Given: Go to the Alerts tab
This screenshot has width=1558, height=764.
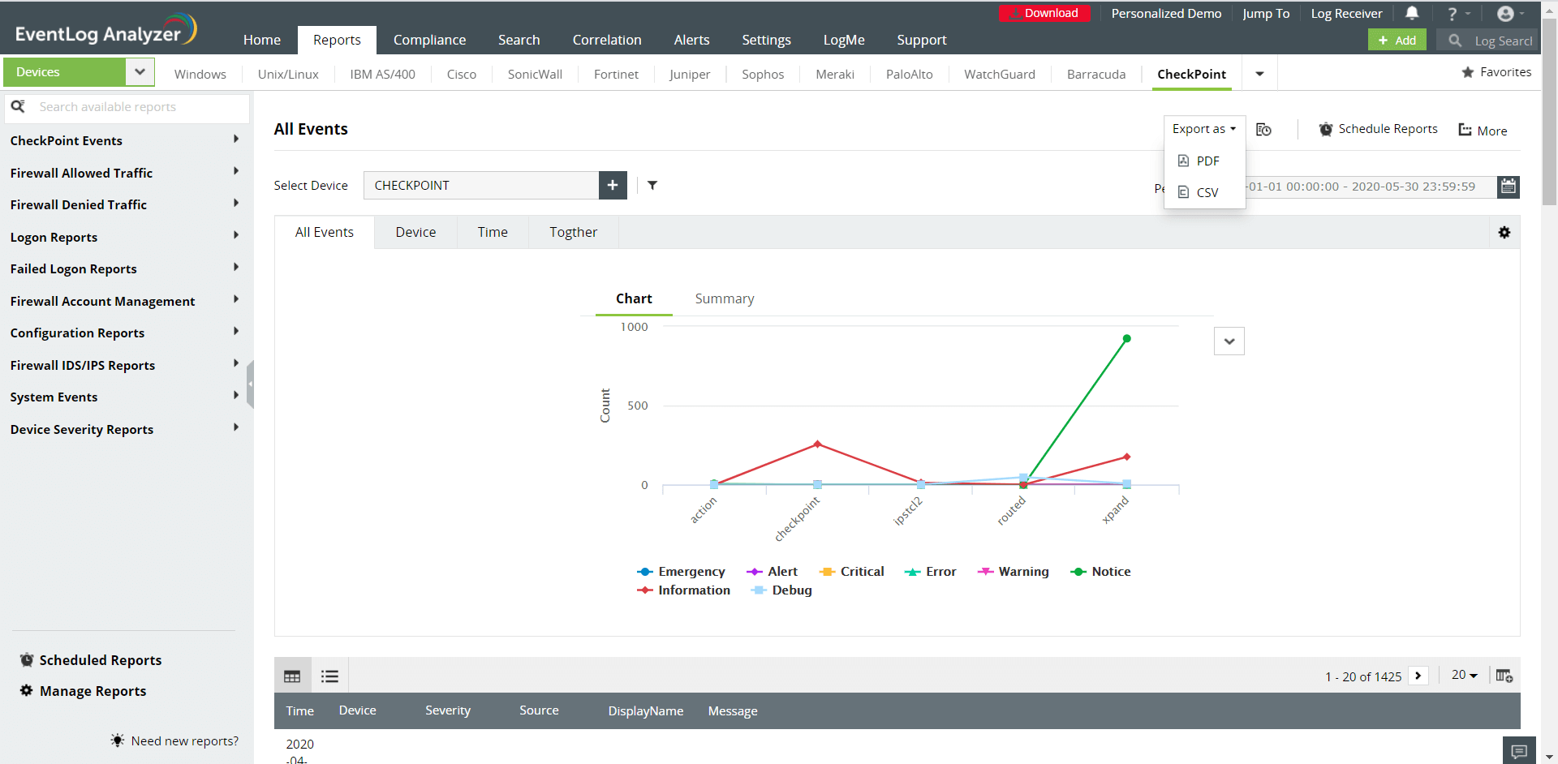Looking at the screenshot, I should point(691,40).
